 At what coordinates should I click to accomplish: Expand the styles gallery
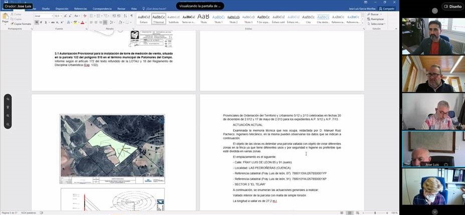pos(363,23)
